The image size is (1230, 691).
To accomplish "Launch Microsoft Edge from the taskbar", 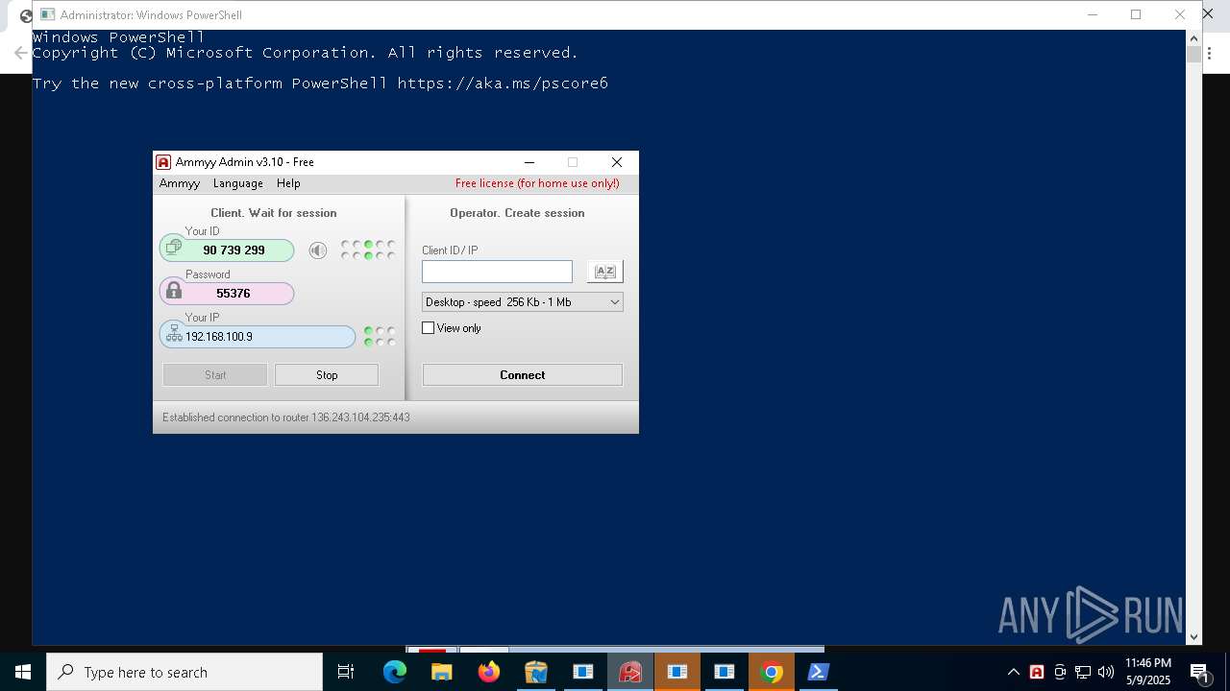I will click(395, 672).
